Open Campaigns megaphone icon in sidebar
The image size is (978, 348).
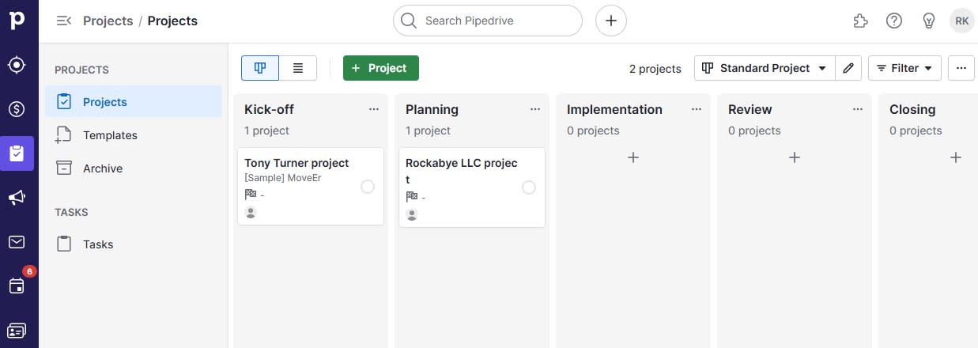(17, 198)
